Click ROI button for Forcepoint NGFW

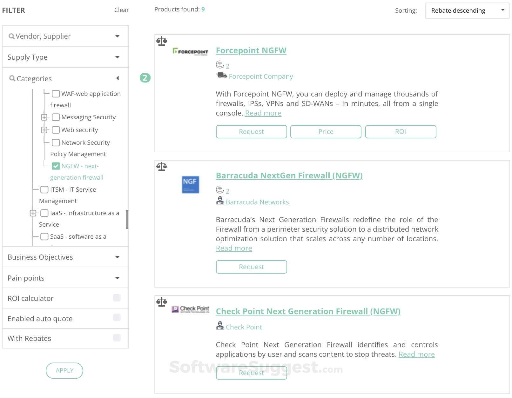[401, 132]
